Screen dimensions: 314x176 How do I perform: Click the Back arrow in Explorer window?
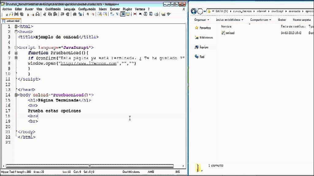(193, 11)
